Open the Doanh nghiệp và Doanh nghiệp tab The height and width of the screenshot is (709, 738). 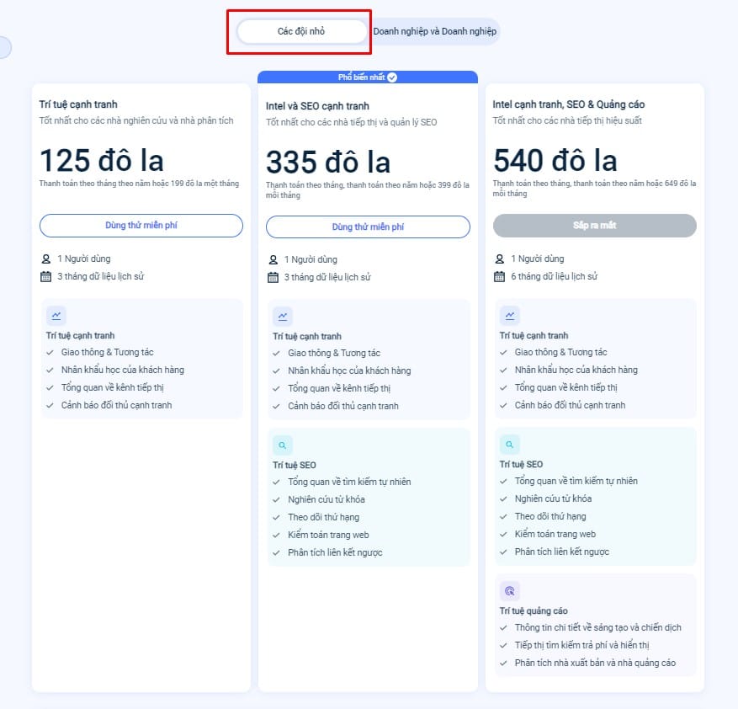tap(435, 30)
